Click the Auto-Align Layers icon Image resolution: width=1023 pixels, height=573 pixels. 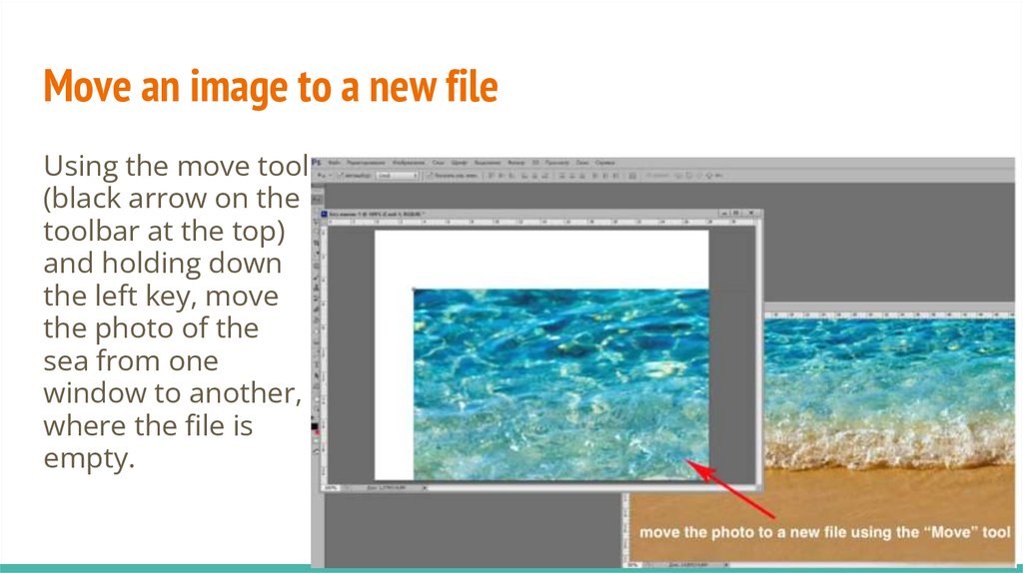631,176
